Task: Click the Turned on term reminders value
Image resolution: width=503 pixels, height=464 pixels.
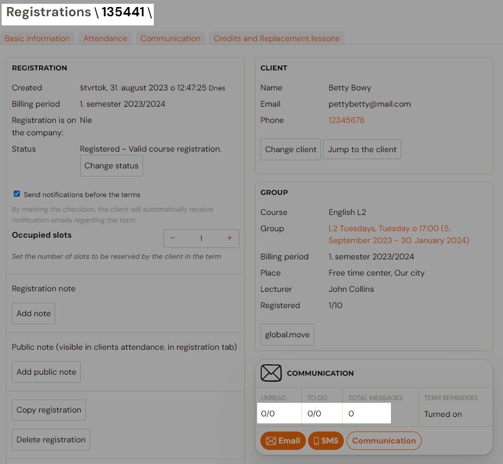Action: pos(443,414)
